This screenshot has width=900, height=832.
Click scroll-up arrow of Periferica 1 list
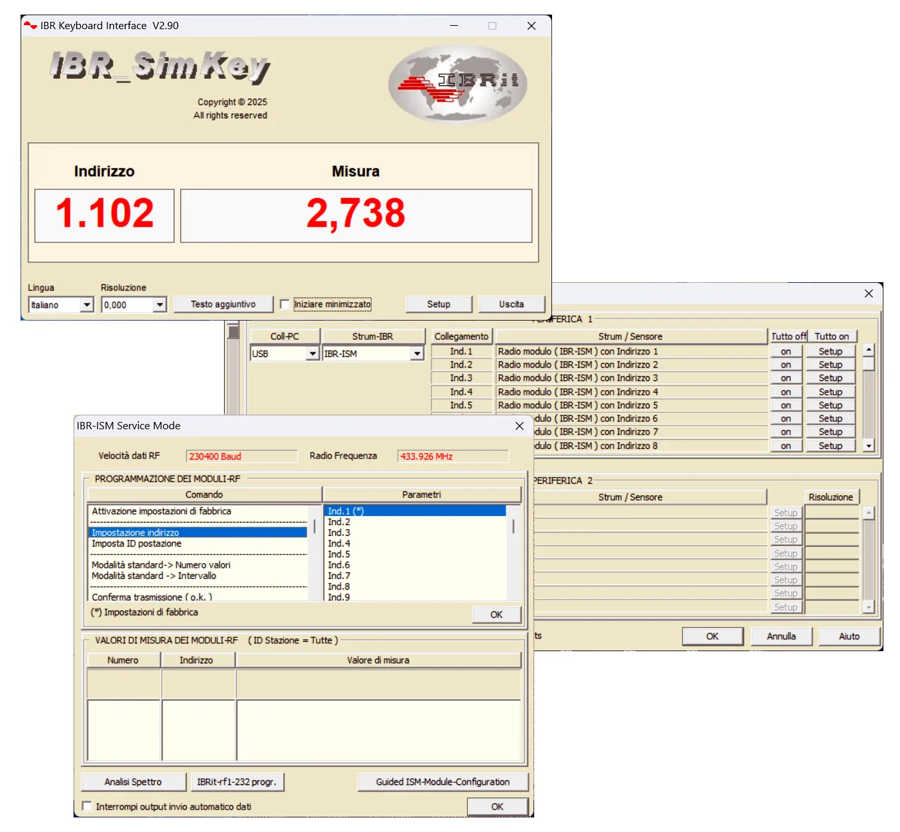click(869, 350)
